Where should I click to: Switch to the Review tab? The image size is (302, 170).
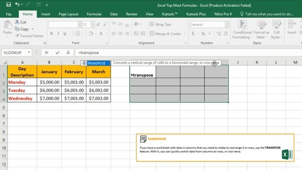coord(132,14)
